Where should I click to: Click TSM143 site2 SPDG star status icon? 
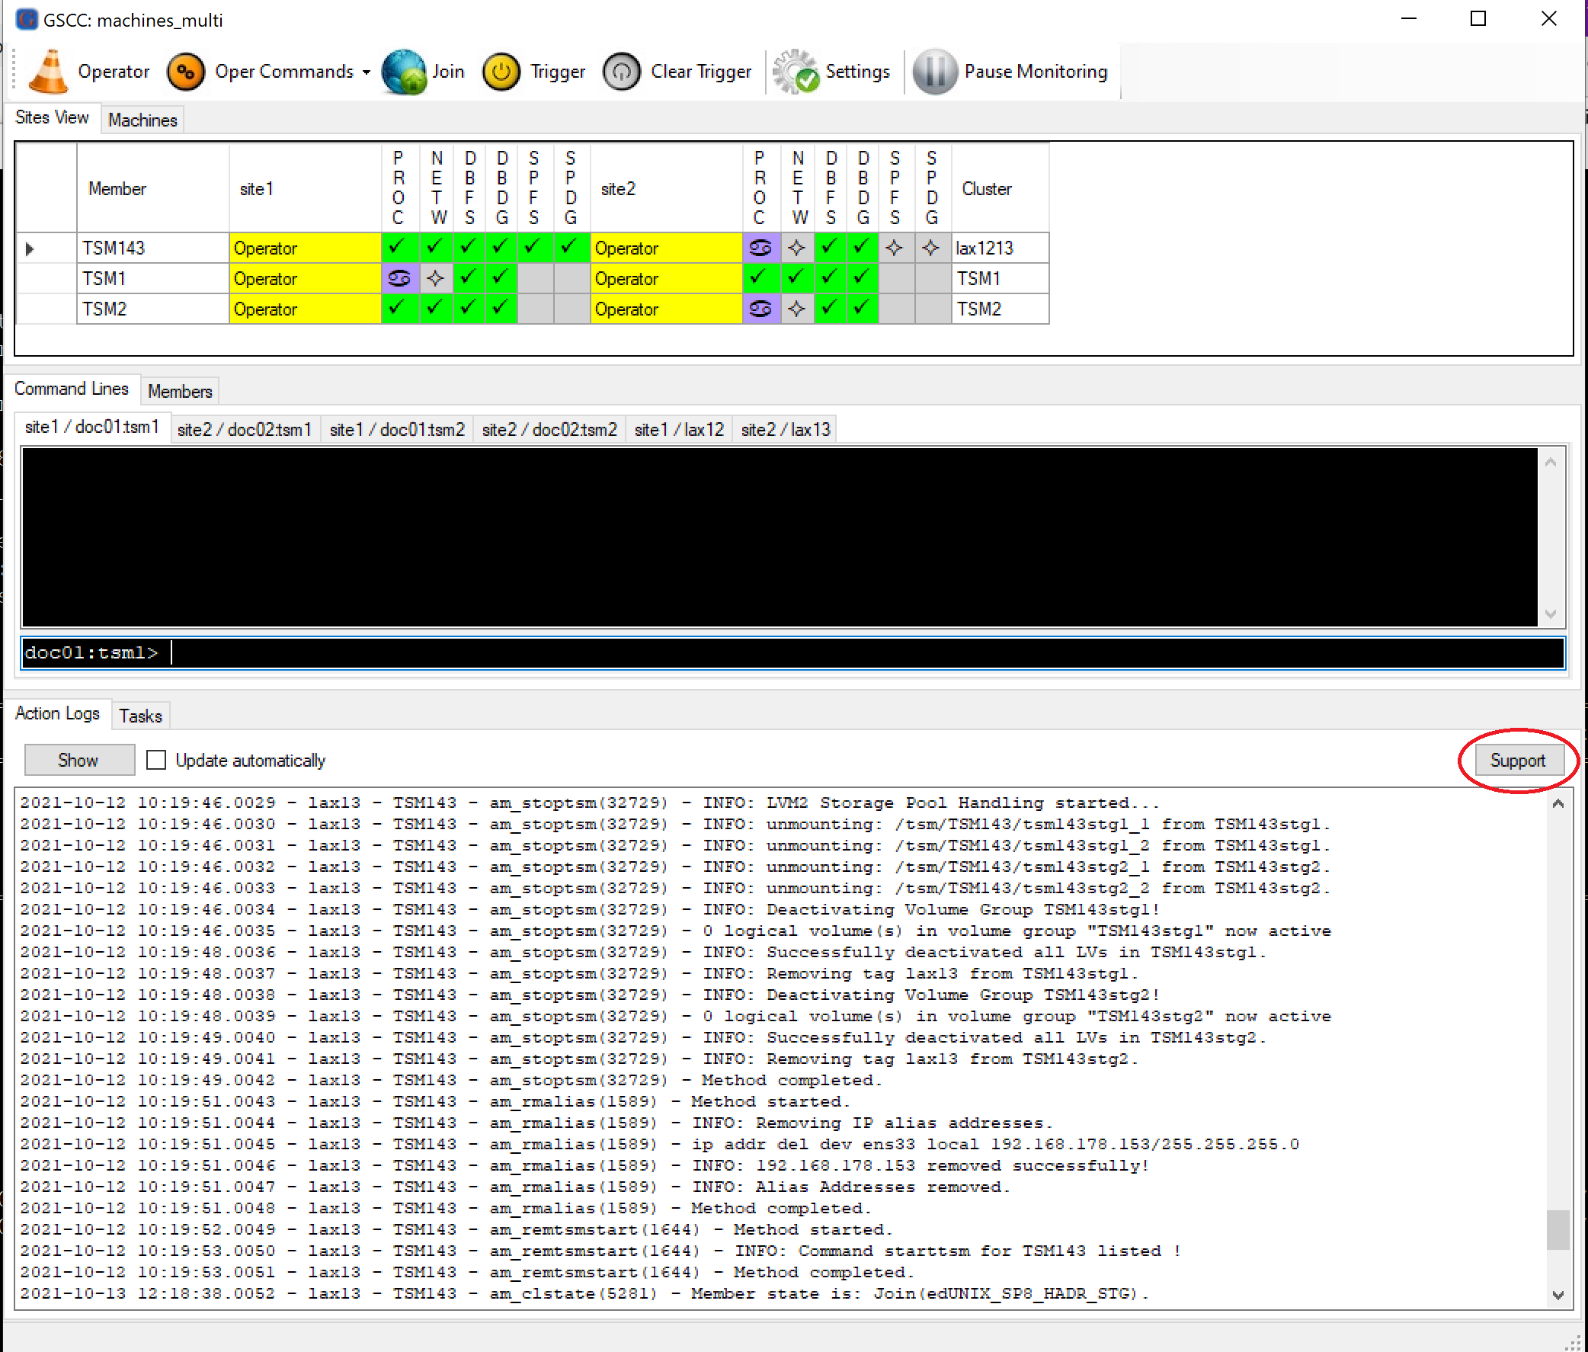931,248
